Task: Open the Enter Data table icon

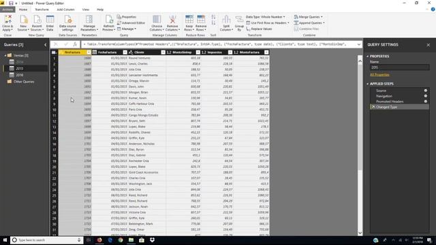Action: (x=50, y=20)
